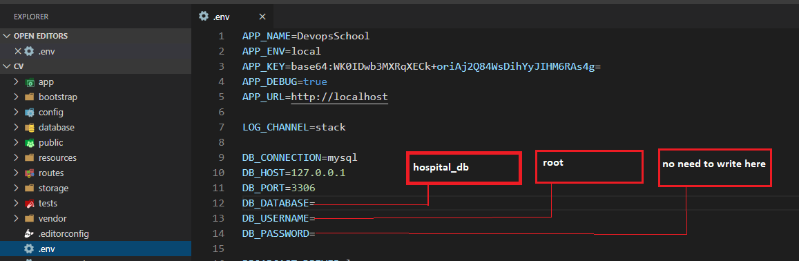Click the public folder icon
Image resolution: width=799 pixels, height=261 pixels.
click(x=30, y=143)
